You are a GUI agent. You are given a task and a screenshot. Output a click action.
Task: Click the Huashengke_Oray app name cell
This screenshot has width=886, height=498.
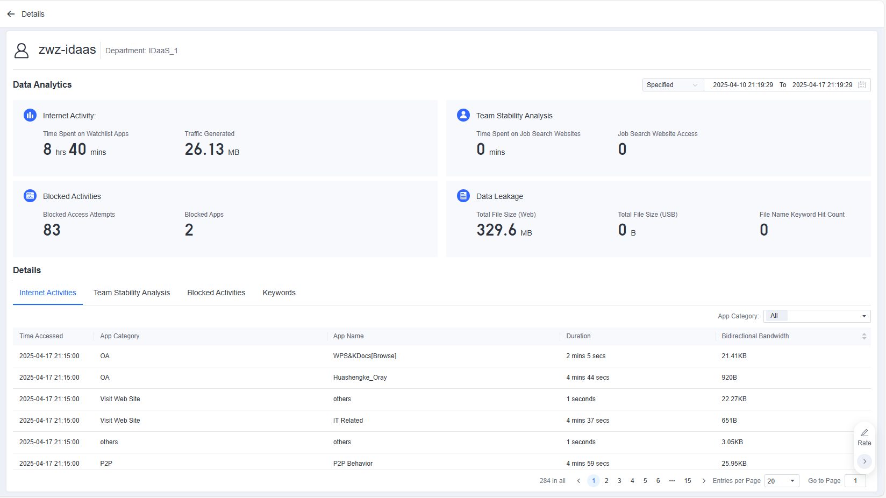click(360, 378)
